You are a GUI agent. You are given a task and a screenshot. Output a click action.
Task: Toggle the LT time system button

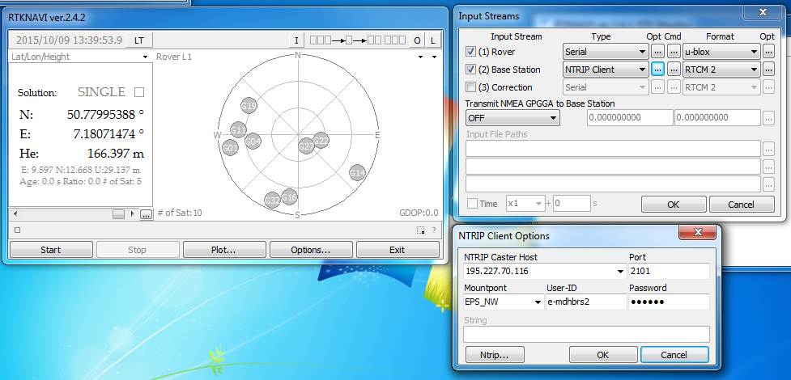point(139,40)
